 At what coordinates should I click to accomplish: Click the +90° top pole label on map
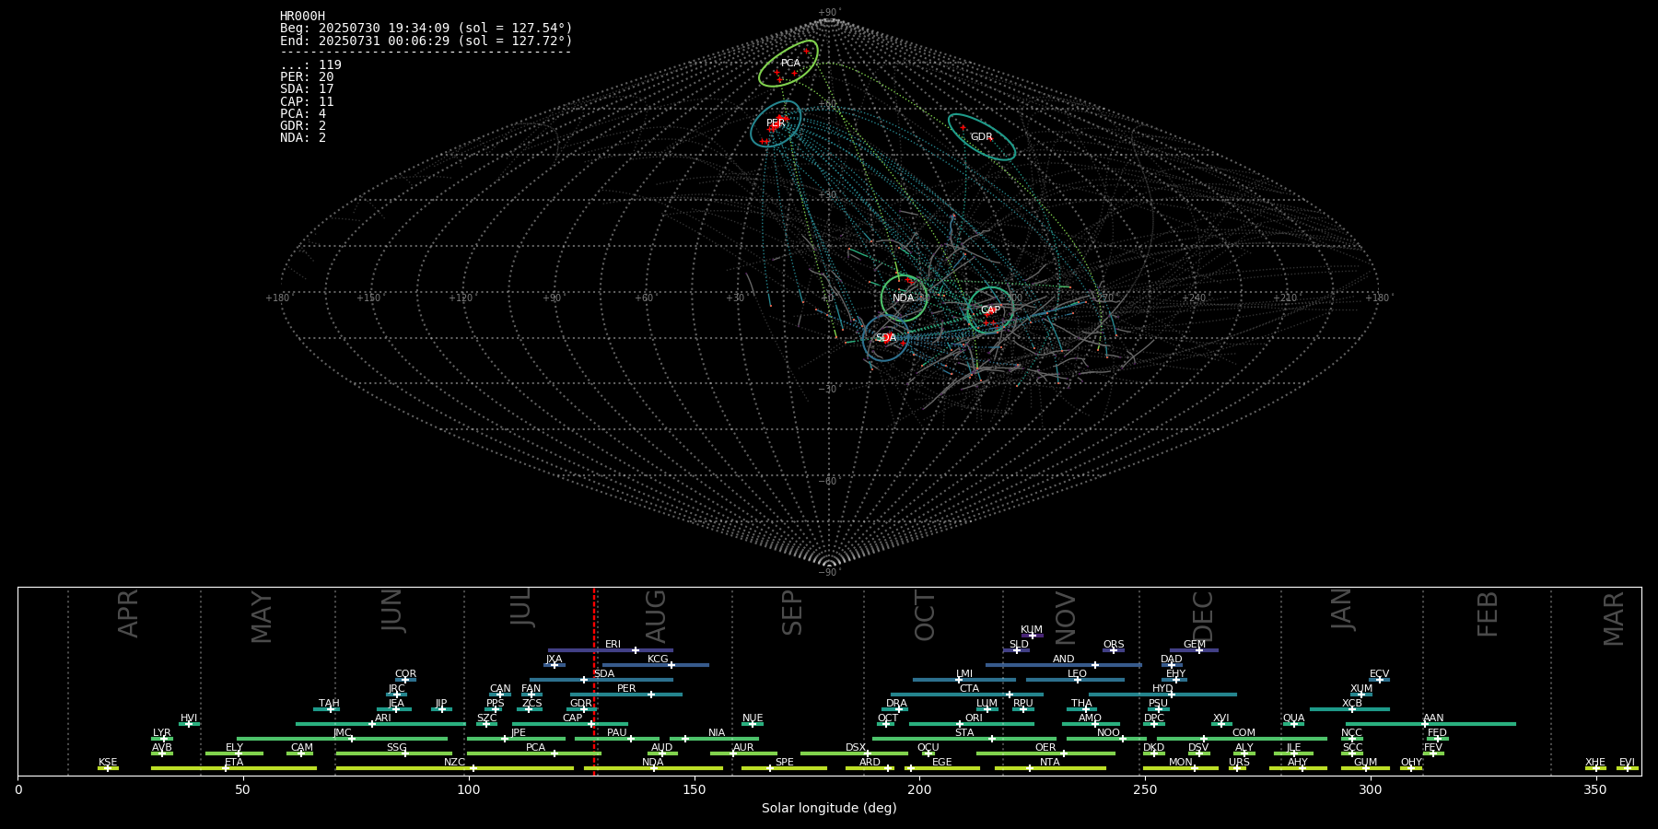coord(830,13)
